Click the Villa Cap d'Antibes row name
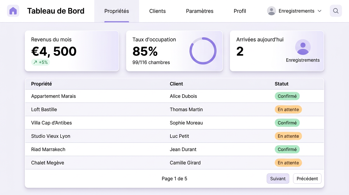The height and width of the screenshot is (195, 349). click(51, 123)
